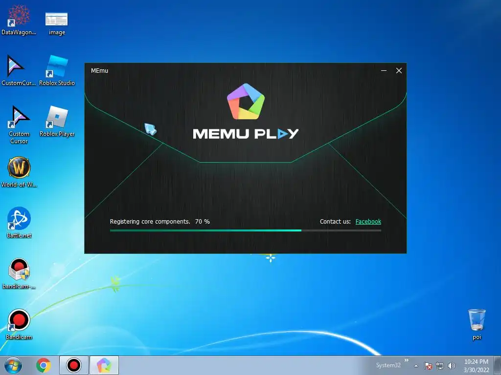Screen dimensions: 501x375
Task: Launch Roblox Player shortcut
Action: pyautogui.click(x=57, y=122)
